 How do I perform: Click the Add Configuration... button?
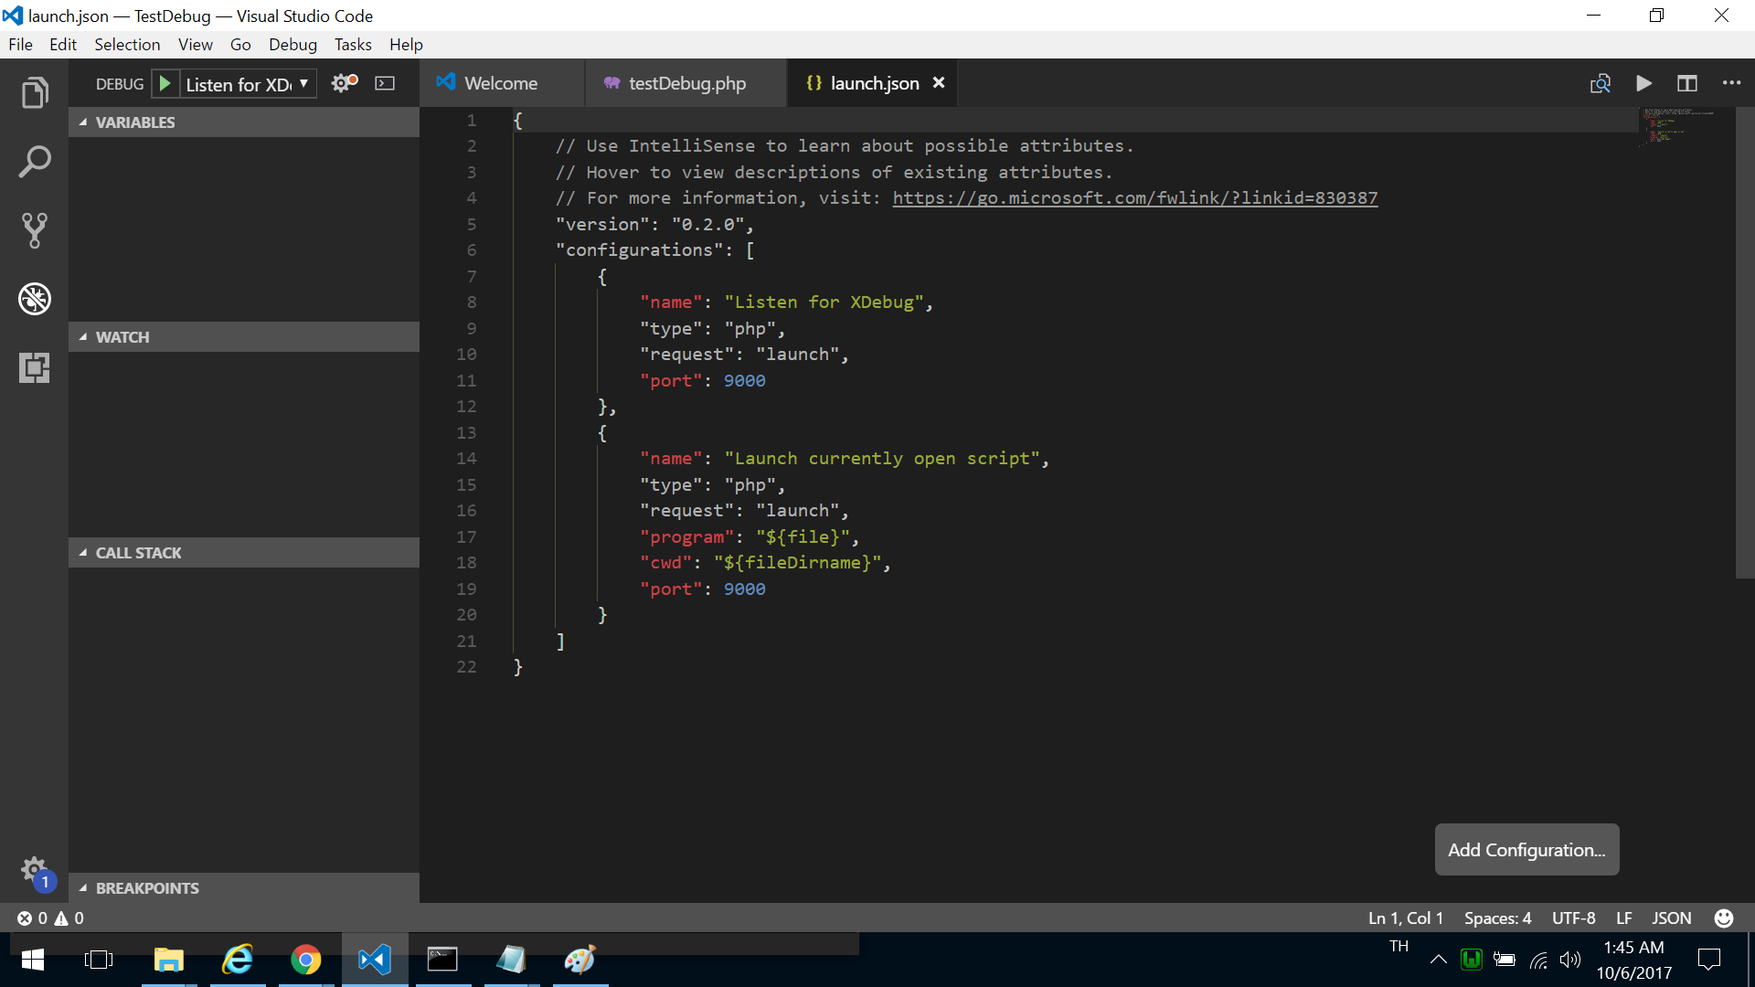[1526, 850]
